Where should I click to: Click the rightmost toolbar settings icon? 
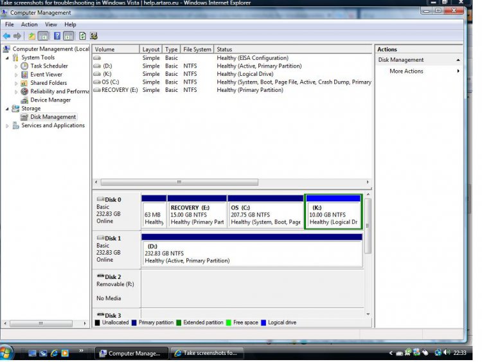(x=94, y=36)
